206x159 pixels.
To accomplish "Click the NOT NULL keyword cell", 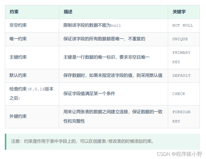I will tap(182, 25).
